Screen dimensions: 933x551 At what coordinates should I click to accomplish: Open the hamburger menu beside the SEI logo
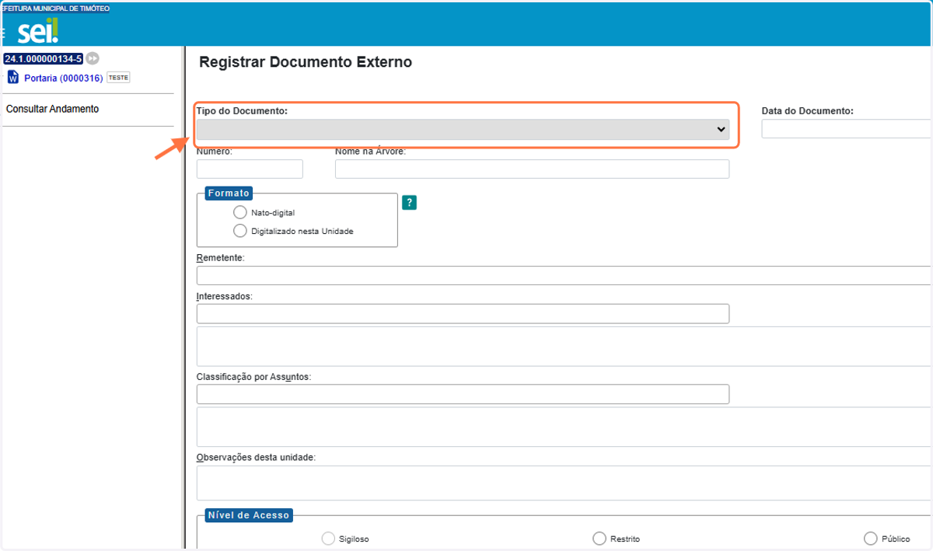[x=3, y=33]
